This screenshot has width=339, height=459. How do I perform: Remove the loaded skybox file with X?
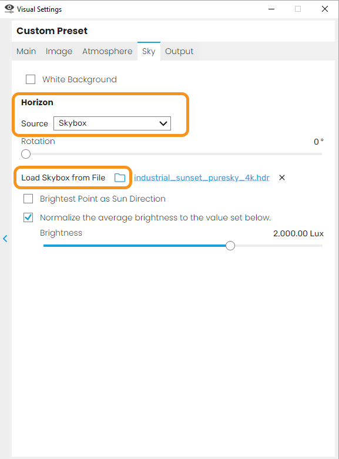click(x=282, y=177)
